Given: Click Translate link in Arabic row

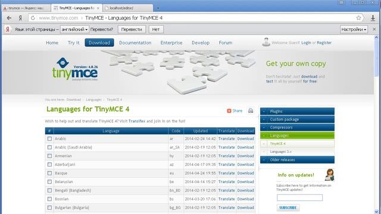Looking at the screenshot, I should 226,139.
